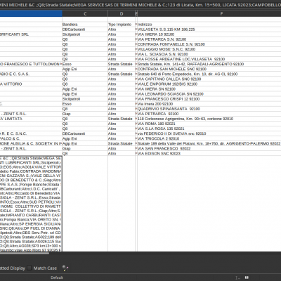Select the VIALE EMPORIUM 192/BIS 92100 cell
This screenshot has width=281, height=281.
pyautogui.click(x=209, y=84)
